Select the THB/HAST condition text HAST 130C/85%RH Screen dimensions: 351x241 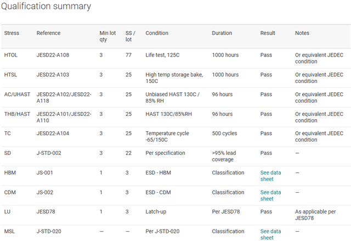[168, 114]
